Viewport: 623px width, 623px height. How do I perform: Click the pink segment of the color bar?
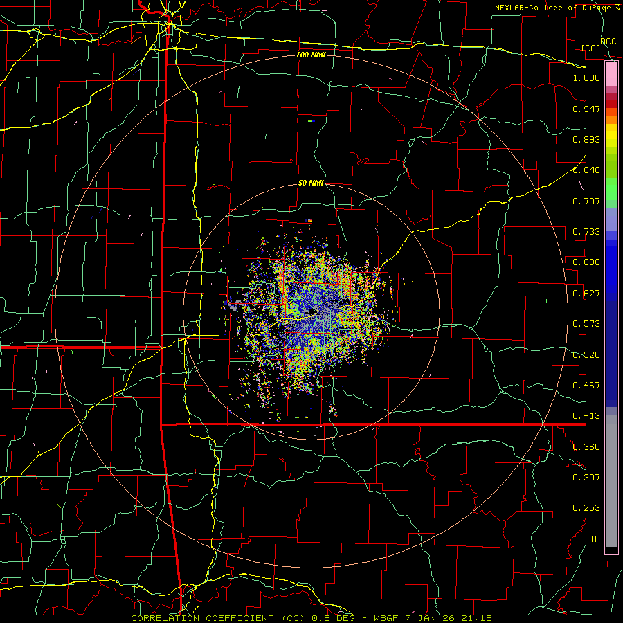[x=611, y=74]
